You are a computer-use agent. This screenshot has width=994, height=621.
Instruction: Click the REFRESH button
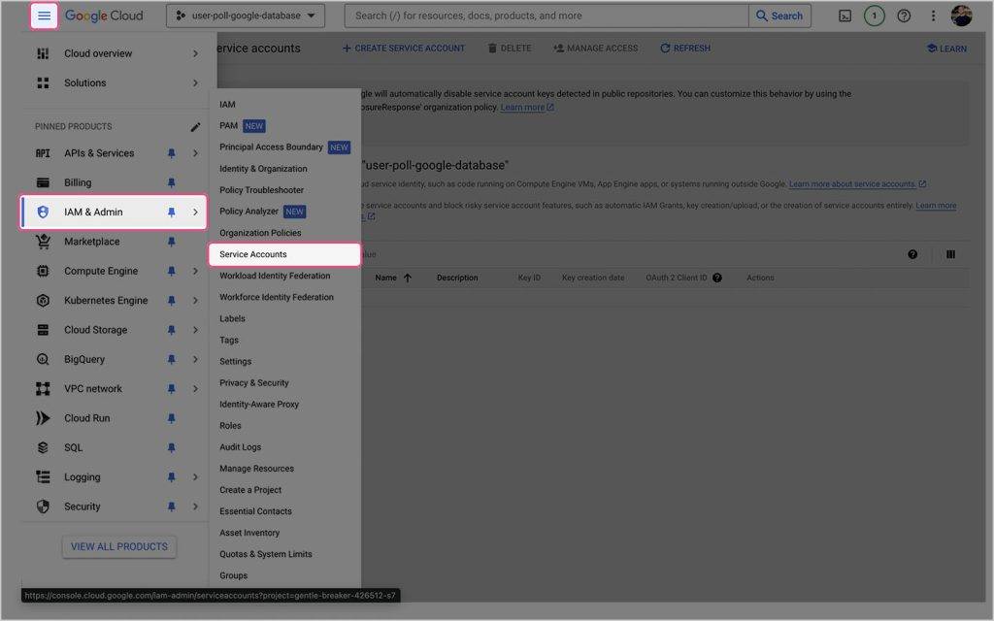point(685,49)
